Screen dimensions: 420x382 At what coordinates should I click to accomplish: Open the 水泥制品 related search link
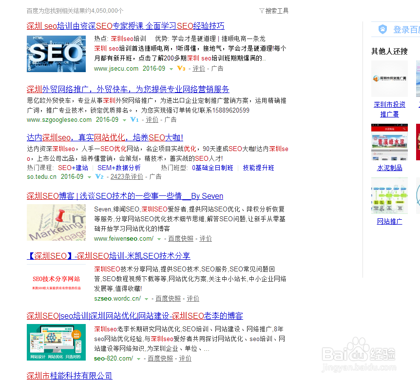pos(389,168)
